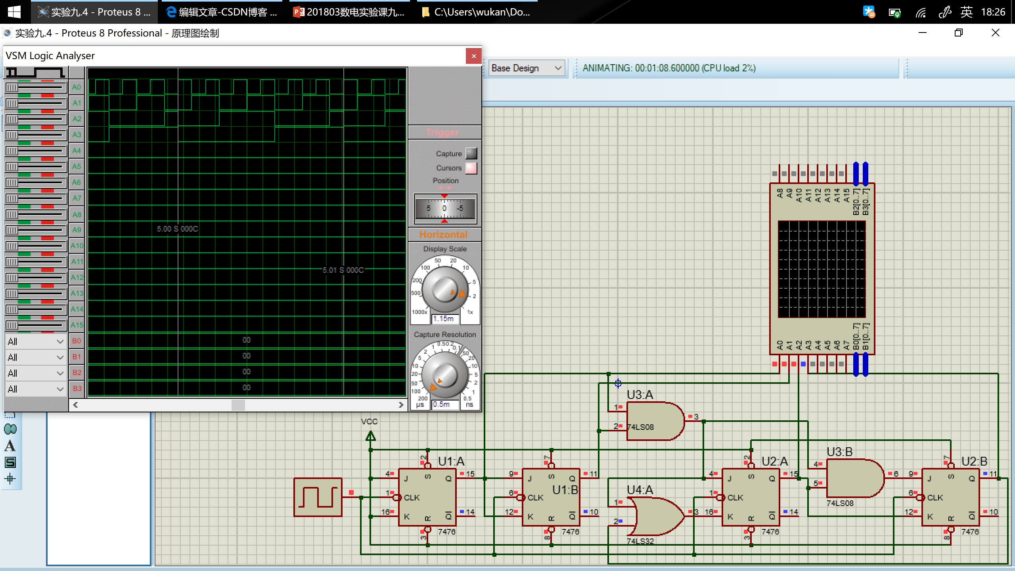Click the A3 channel label
Viewport: 1015px width, 571px height.
point(77,135)
